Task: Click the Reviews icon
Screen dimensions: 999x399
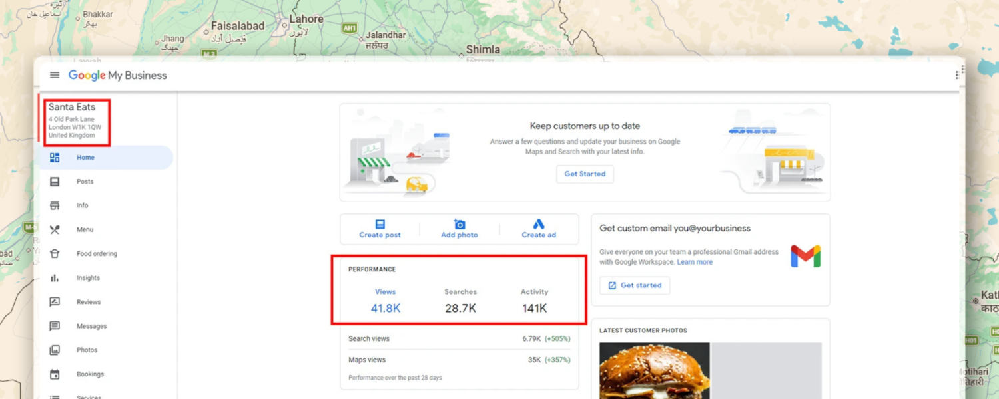Action: 55,301
